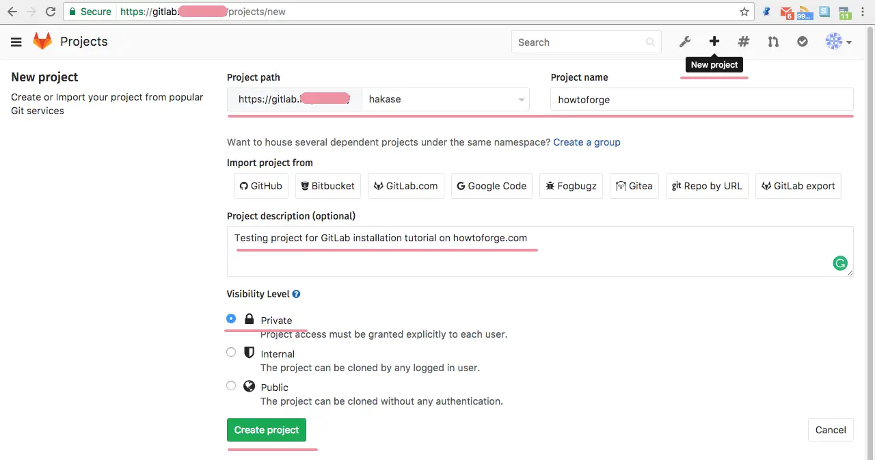Import project from Fogbugz
Screen dimensions: 875x460
point(571,186)
